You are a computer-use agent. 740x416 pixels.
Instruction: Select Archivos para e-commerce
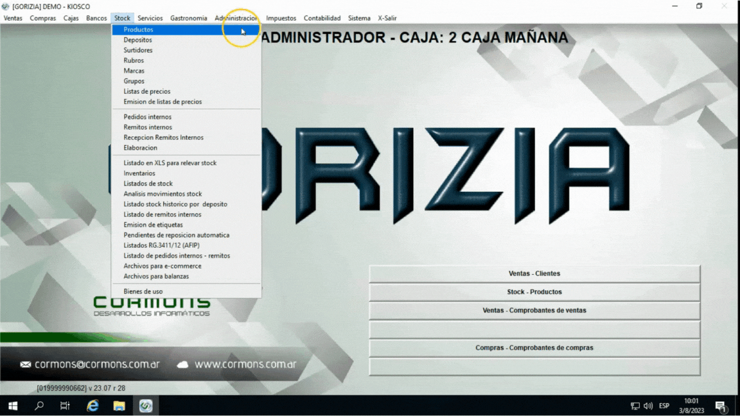click(x=186, y=266)
